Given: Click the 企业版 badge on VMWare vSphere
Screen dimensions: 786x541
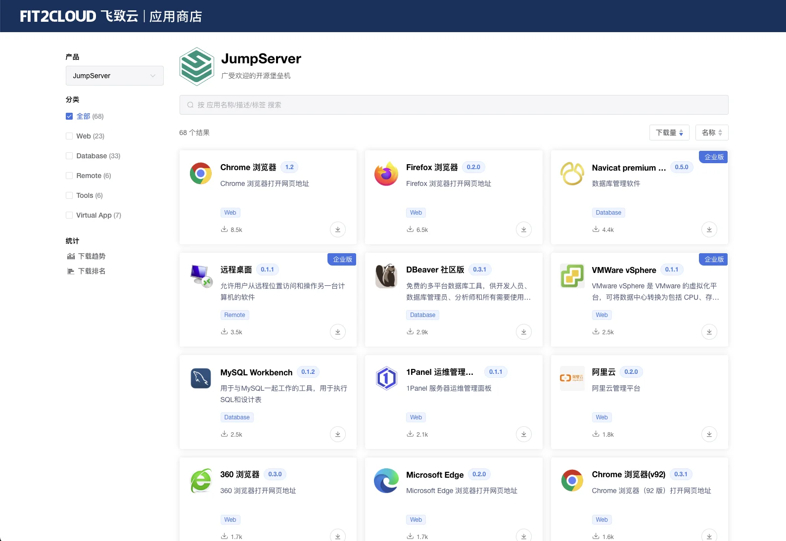Looking at the screenshot, I should 714,259.
